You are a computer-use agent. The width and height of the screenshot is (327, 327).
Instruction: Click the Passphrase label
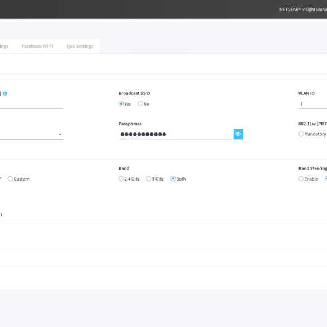pyautogui.click(x=130, y=124)
